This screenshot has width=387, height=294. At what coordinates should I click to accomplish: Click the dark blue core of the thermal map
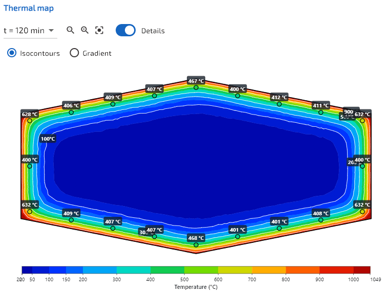(196, 166)
